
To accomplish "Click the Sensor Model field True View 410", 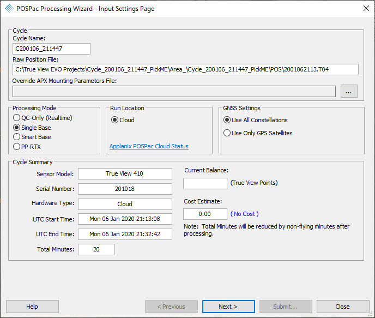I will click(x=125, y=173).
